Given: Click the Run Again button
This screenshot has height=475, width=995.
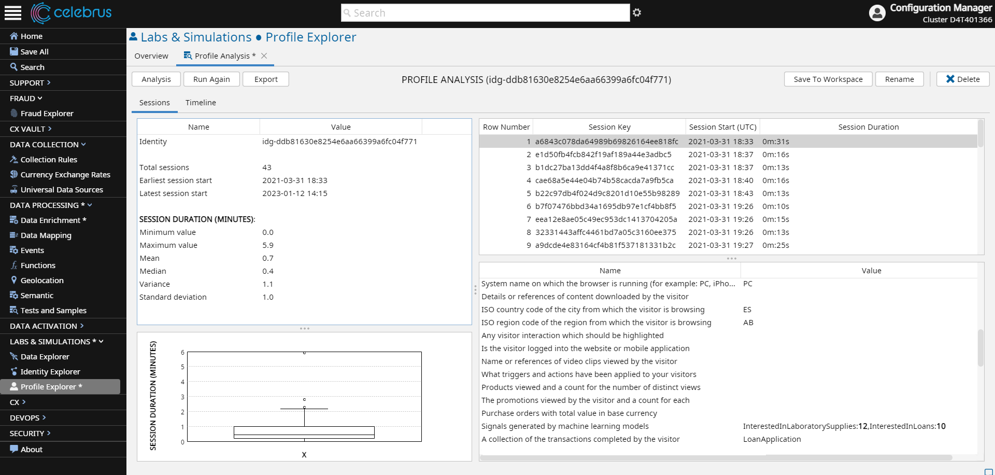Looking at the screenshot, I should [211, 79].
